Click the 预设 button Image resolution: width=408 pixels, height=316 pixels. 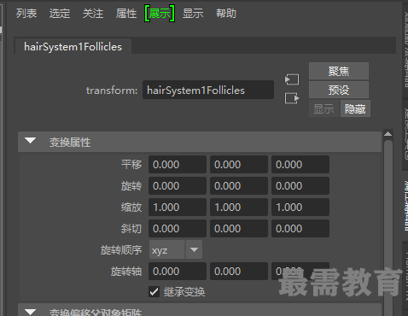point(339,90)
